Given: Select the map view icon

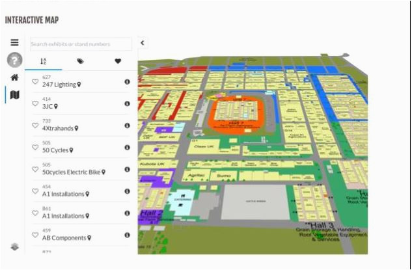Looking at the screenshot, I should pos(14,95).
